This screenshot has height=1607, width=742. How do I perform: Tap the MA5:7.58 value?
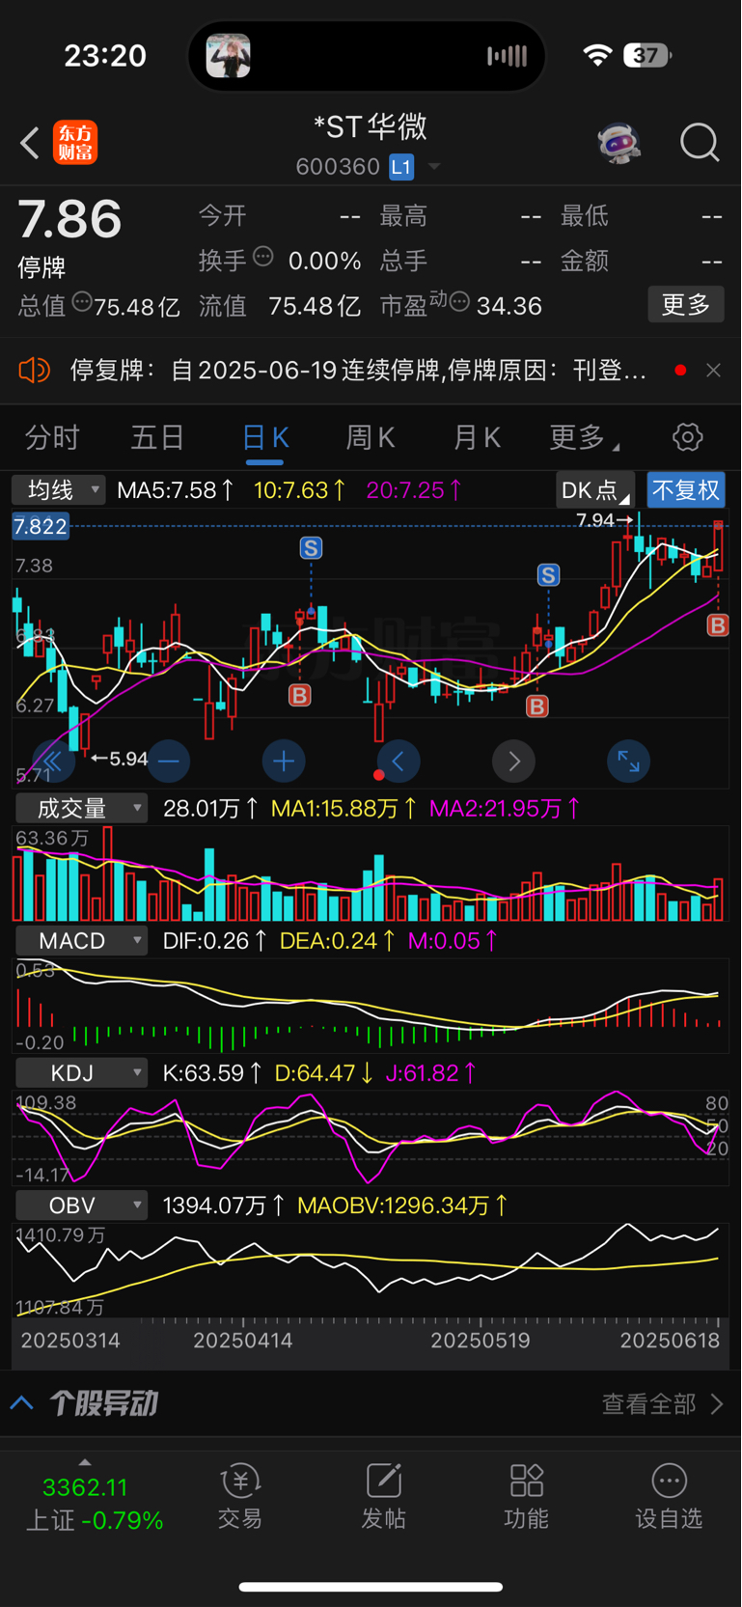coord(175,490)
